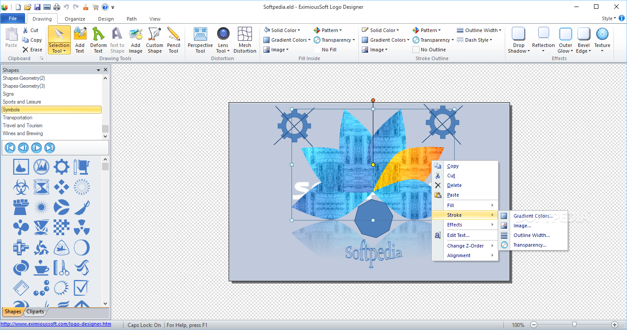Expand the Outer Glow dropdown

(565, 40)
